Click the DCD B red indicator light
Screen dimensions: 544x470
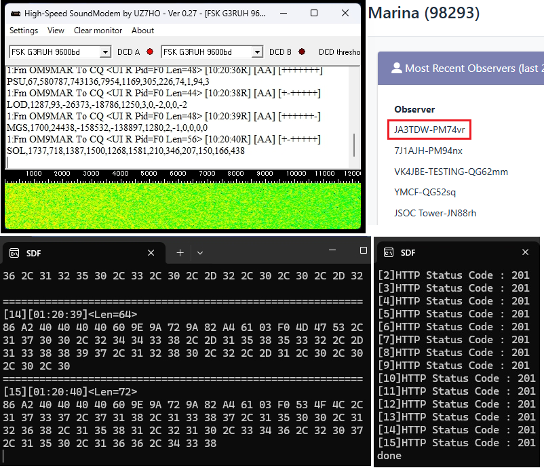(x=302, y=52)
